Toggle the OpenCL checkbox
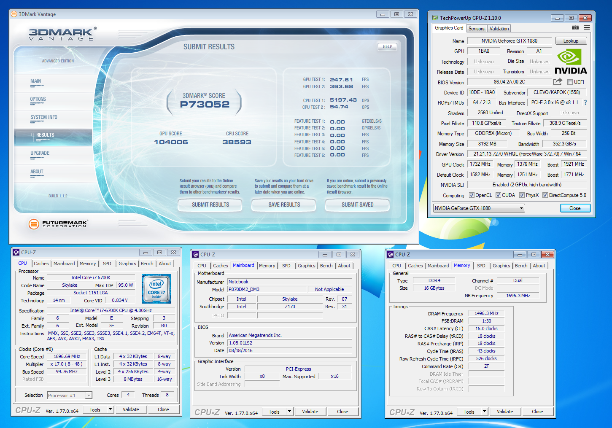Viewport: 612px width, 428px height. [x=472, y=195]
